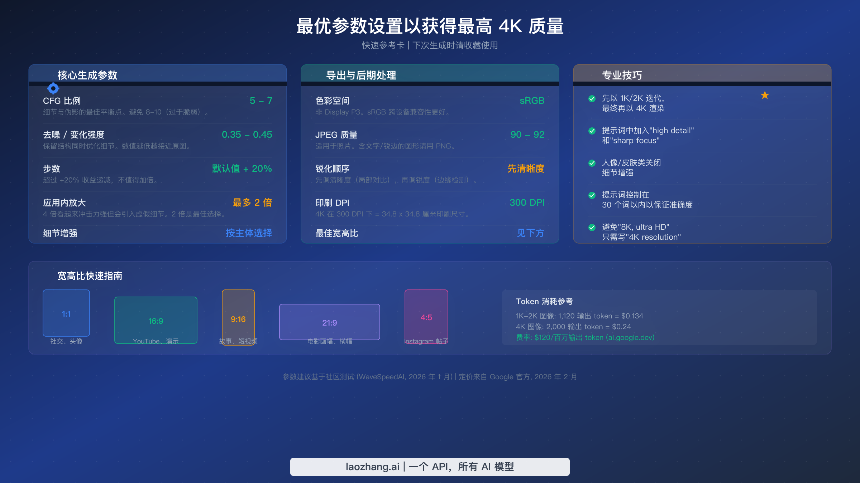The image size is (860, 483).
Task: Expand the 按主体选择 option under 细节增强
Action: tap(249, 233)
